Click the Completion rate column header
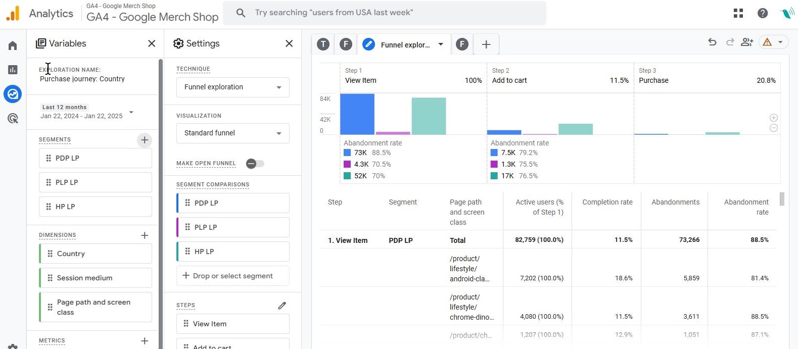798x349 pixels. coord(607,202)
